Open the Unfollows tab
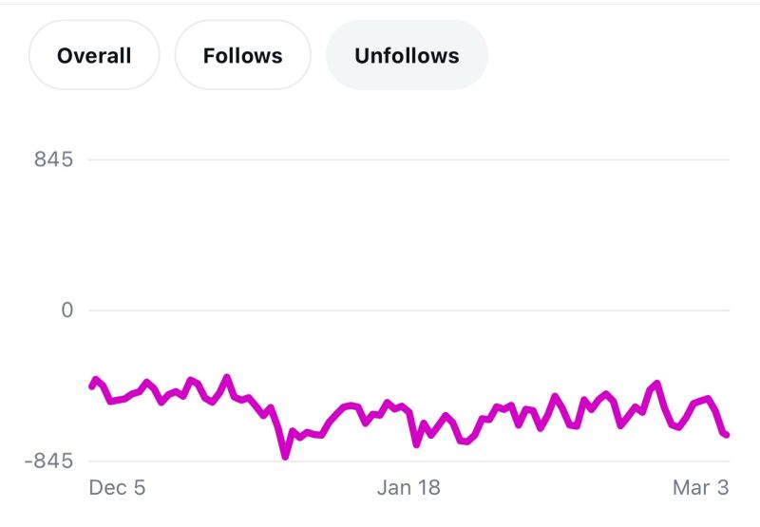Screen dimensions: 760x527 click(407, 56)
